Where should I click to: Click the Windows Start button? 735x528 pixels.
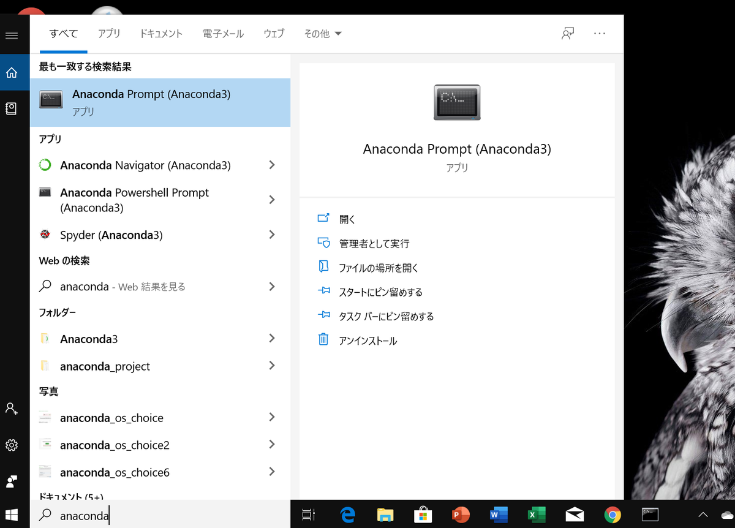click(12, 515)
